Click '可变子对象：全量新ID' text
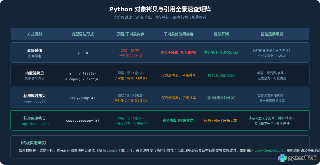This screenshot has width=320, height=165. (130, 123)
